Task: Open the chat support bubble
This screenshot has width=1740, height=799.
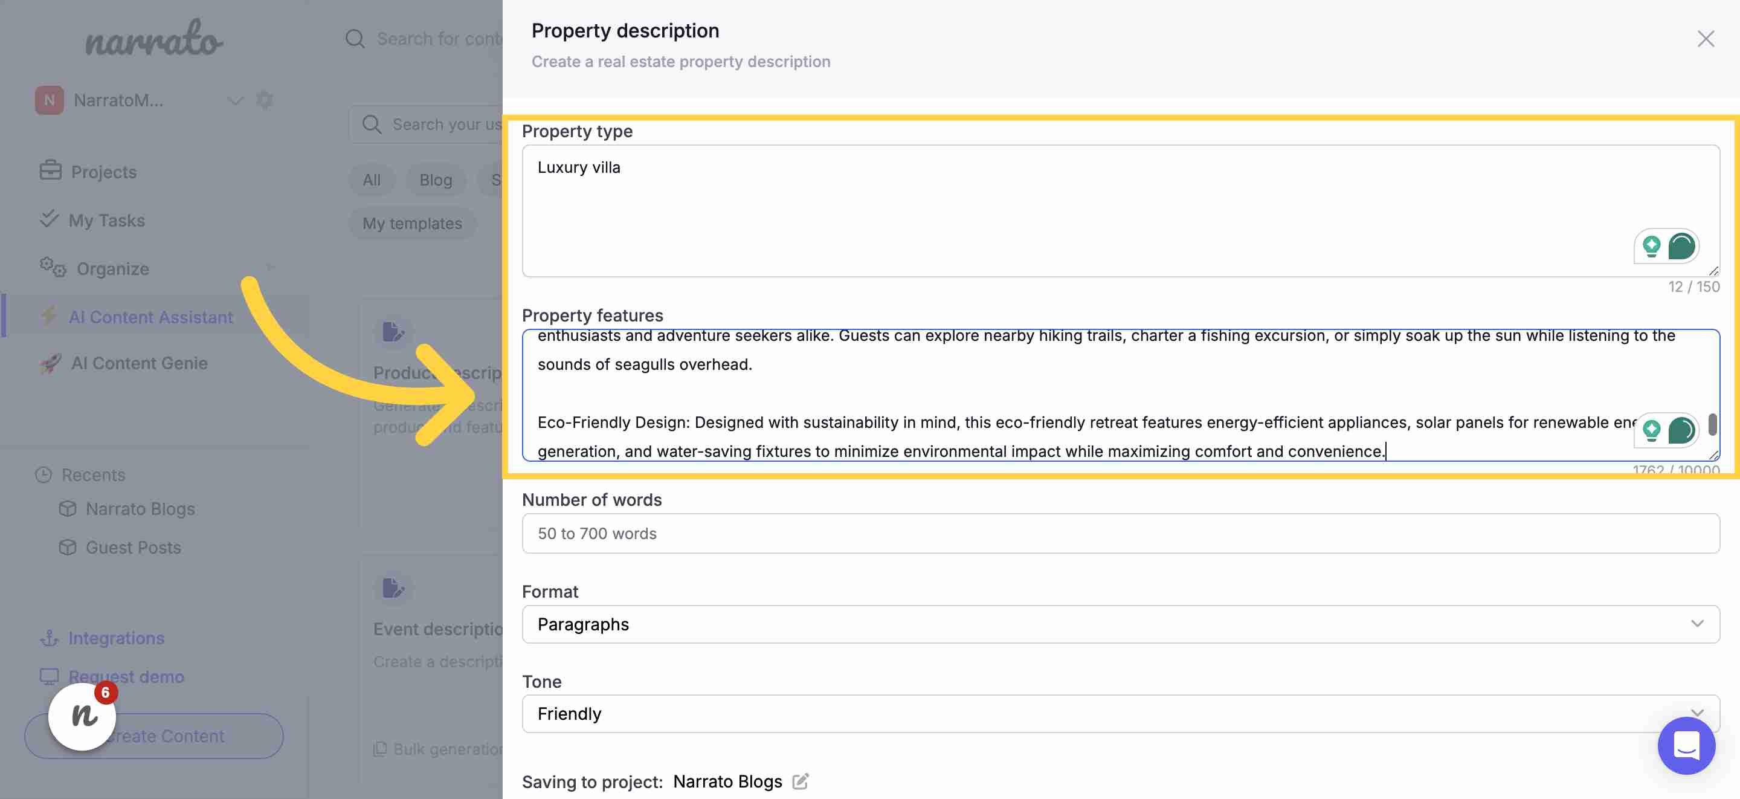Action: click(1686, 746)
